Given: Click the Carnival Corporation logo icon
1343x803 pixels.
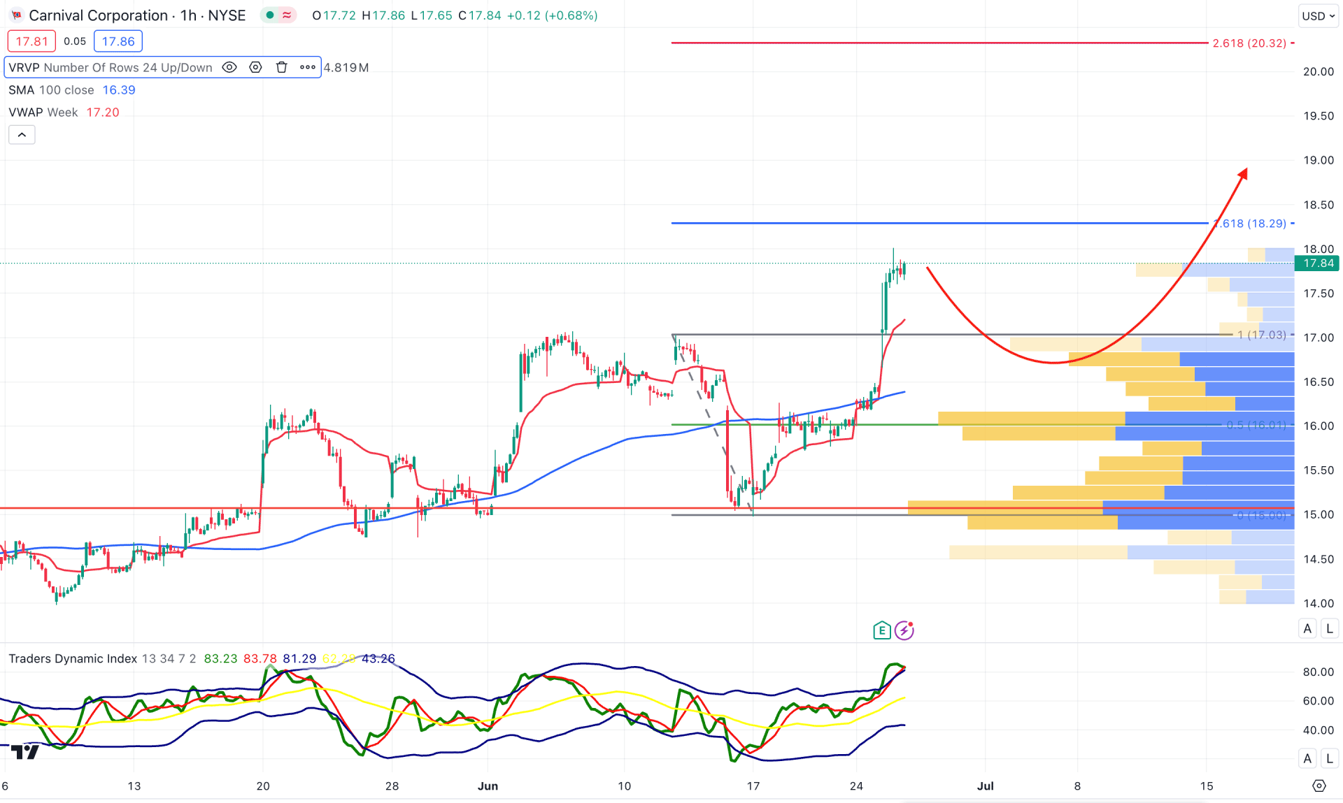Looking at the screenshot, I should (x=16, y=15).
